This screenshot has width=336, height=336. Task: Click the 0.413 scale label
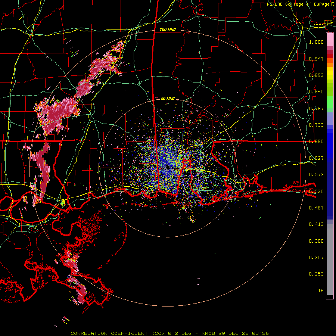[x=316, y=224]
